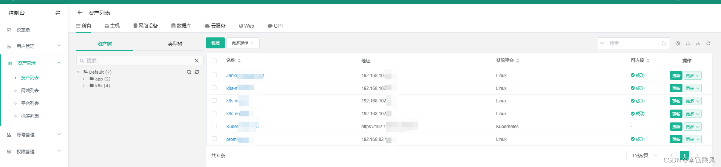Click the upload icon in the table toolbar
721x167 pixels.
688,43
